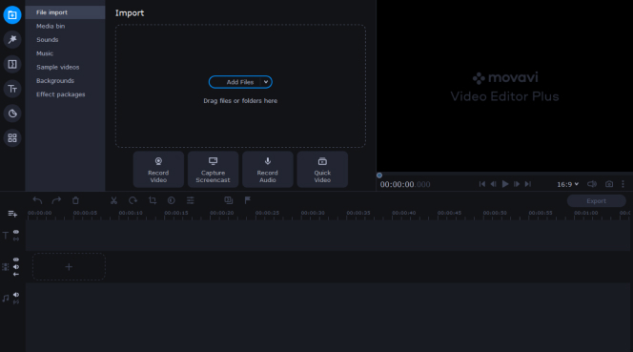This screenshot has height=352, width=633.
Task: Toggle video track visibility eye icon
Action: click(x=16, y=259)
